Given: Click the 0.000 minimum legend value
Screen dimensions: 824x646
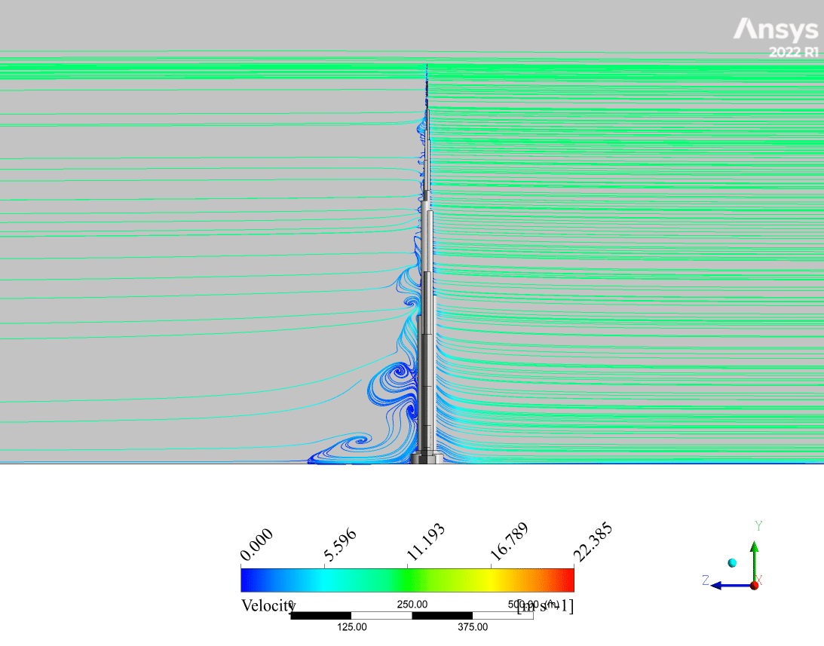Looking at the screenshot, I should click(256, 545).
